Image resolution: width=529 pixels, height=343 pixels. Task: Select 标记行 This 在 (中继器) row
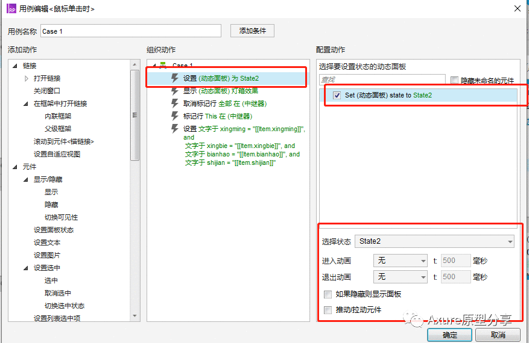click(218, 116)
